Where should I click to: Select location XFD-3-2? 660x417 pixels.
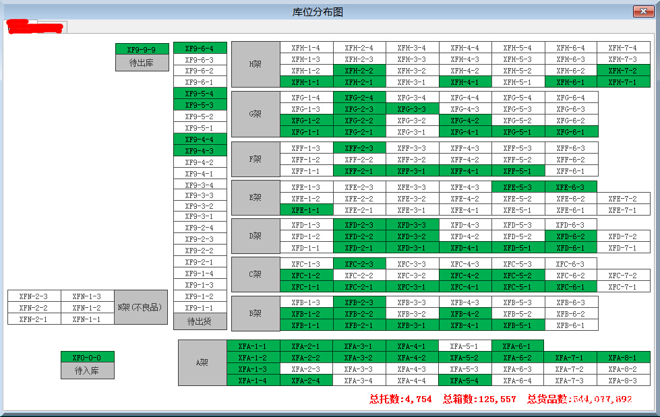412,236
